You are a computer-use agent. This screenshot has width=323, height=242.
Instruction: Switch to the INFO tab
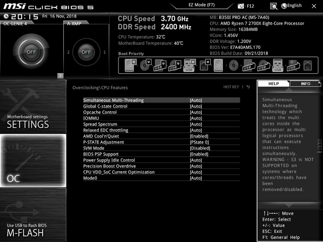(x=306, y=83)
